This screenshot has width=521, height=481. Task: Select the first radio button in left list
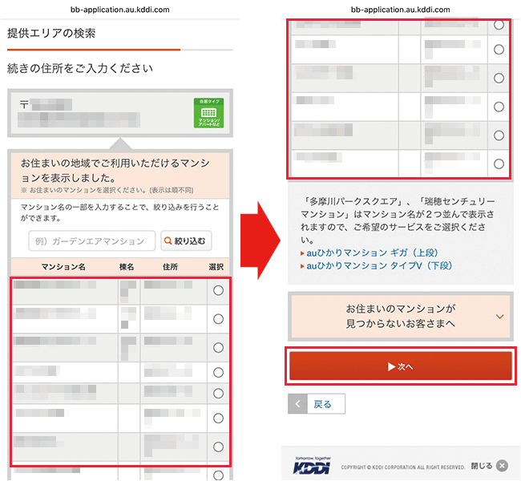coord(218,293)
